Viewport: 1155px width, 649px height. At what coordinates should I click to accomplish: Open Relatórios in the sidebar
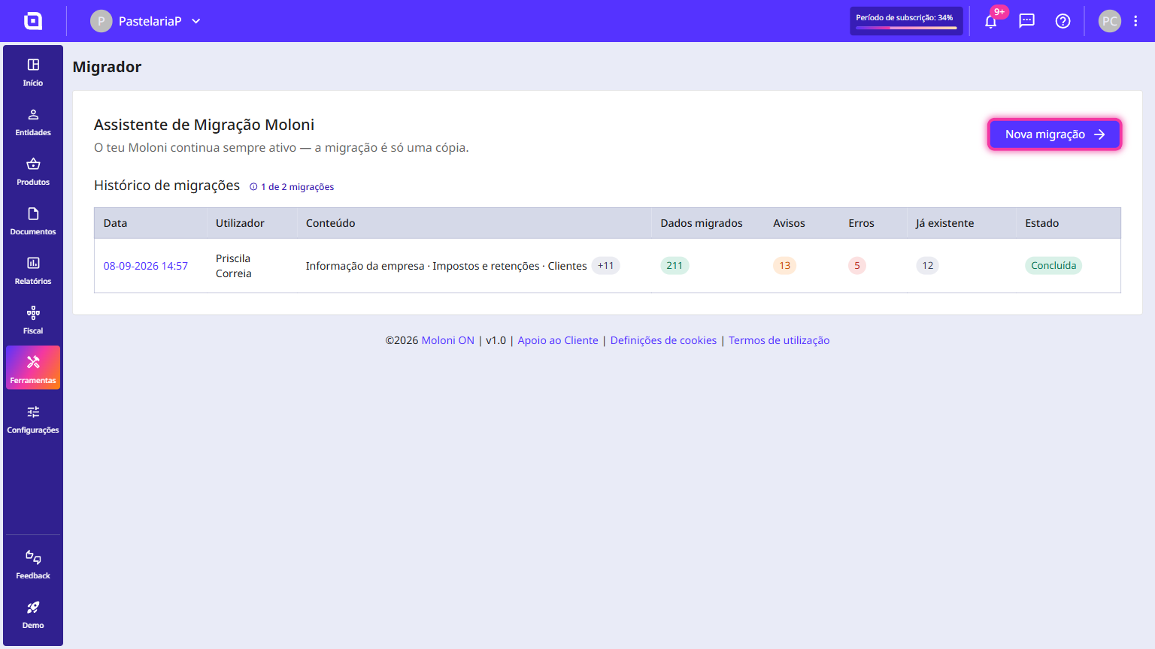click(33, 270)
